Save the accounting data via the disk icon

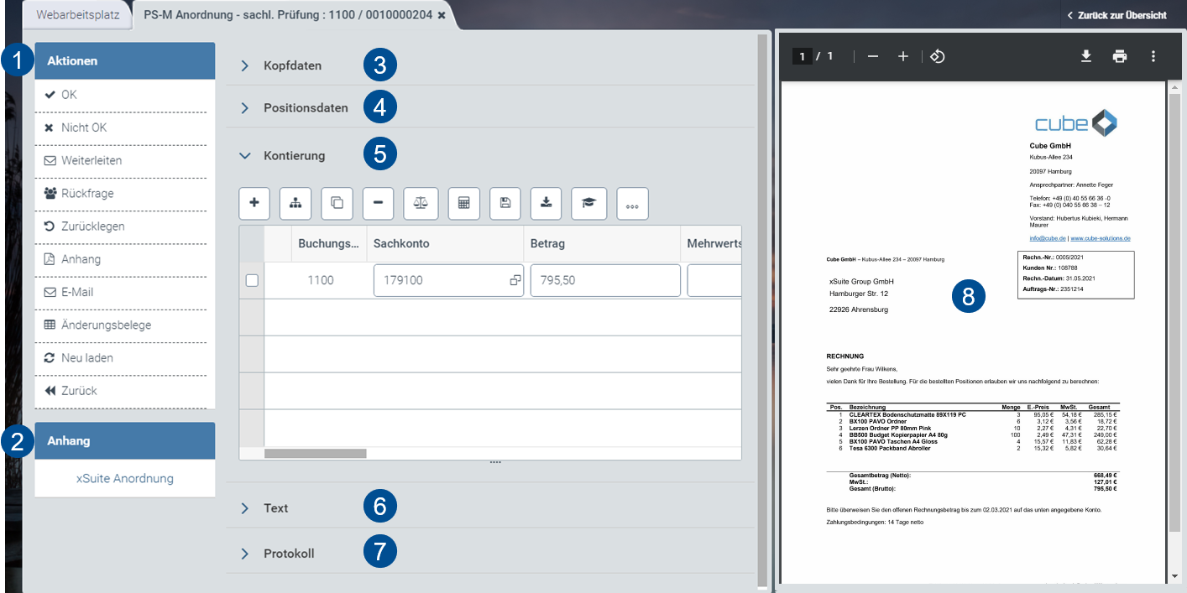tap(505, 203)
